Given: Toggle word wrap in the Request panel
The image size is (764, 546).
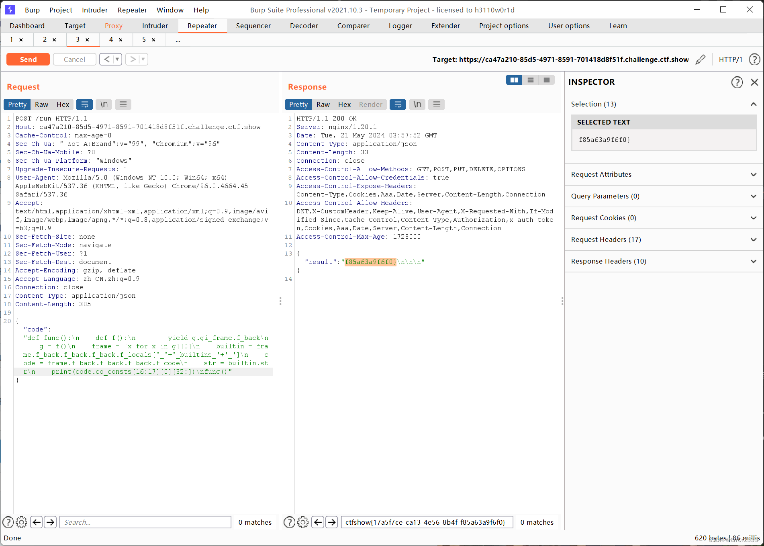Looking at the screenshot, I should (x=84, y=104).
